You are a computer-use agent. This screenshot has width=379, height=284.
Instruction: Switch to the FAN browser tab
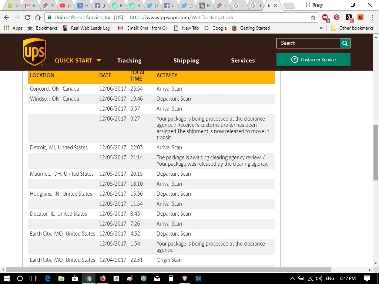pos(205,6)
